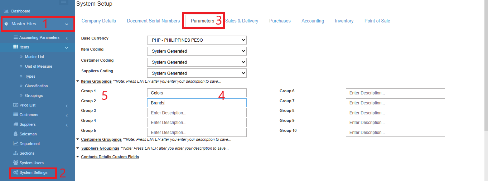Screen dimensions: 488x181
Task: Open the Base Currency dropdown
Action: click(x=197, y=40)
